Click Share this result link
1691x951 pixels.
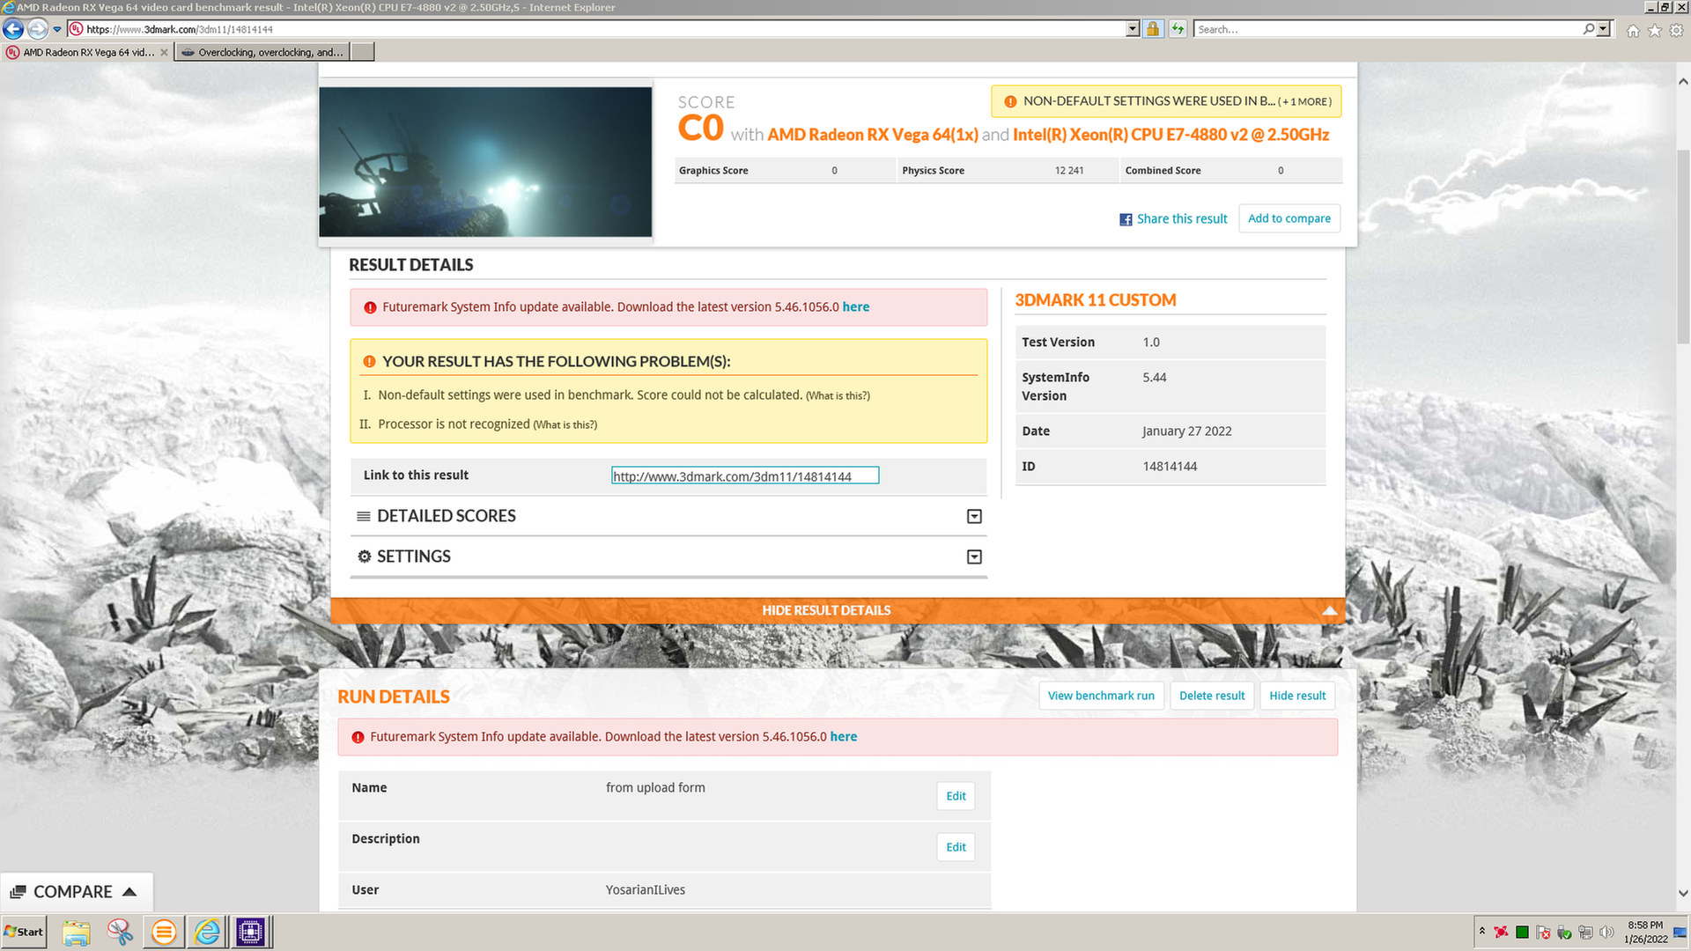pos(1182,218)
